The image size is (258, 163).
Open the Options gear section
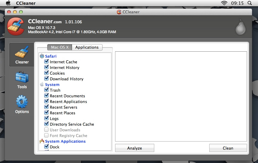(x=22, y=104)
